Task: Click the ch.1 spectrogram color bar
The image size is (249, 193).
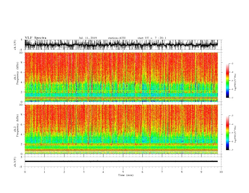Action: (x=227, y=81)
